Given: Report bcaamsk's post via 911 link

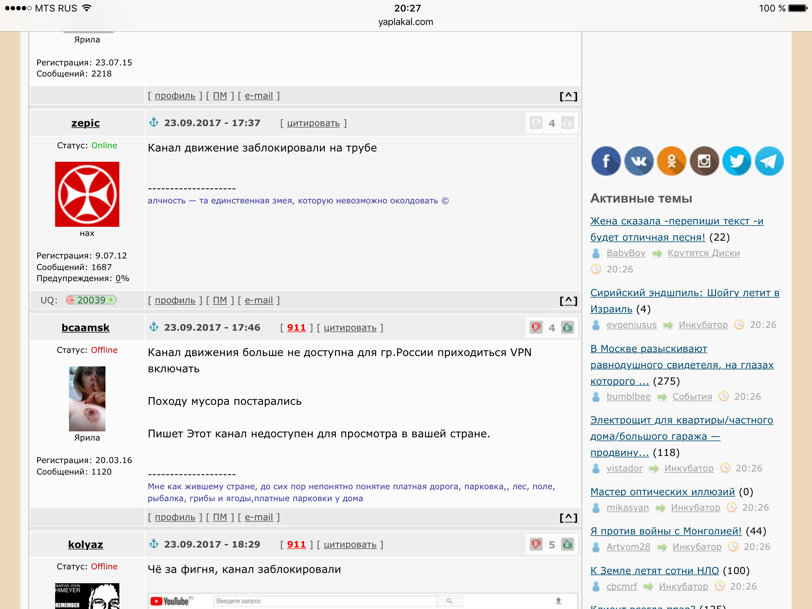Looking at the screenshot, I should pyautogui.click(x=296, y=328).
